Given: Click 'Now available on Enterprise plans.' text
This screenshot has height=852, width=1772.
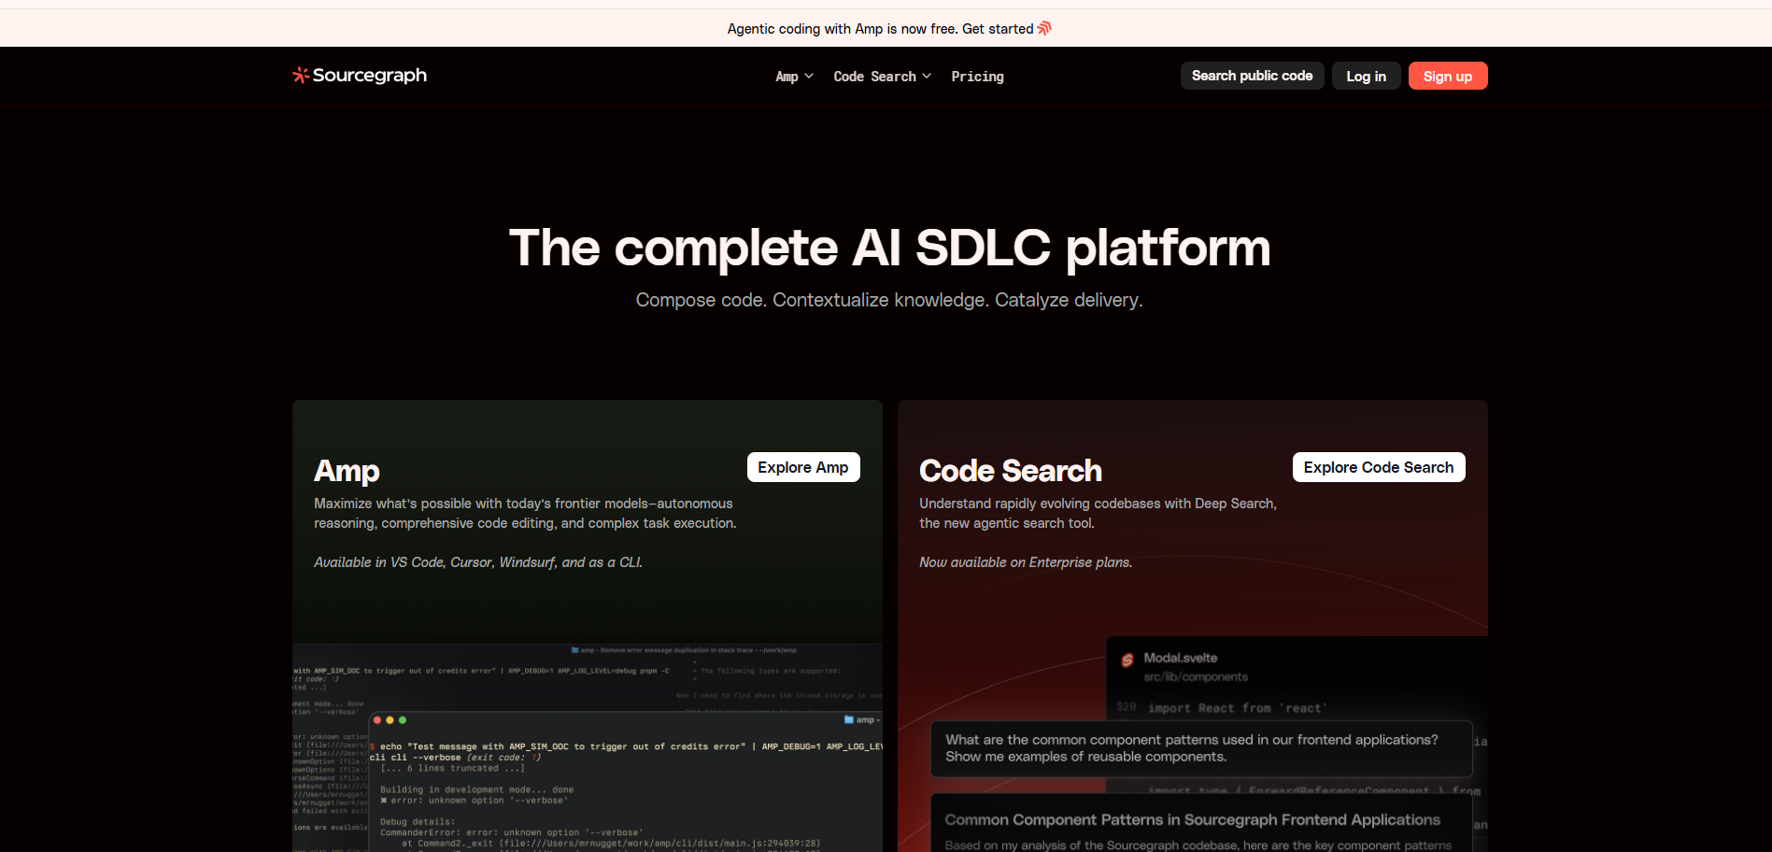Looking at the screenshot, I should tap(1026, 562).
